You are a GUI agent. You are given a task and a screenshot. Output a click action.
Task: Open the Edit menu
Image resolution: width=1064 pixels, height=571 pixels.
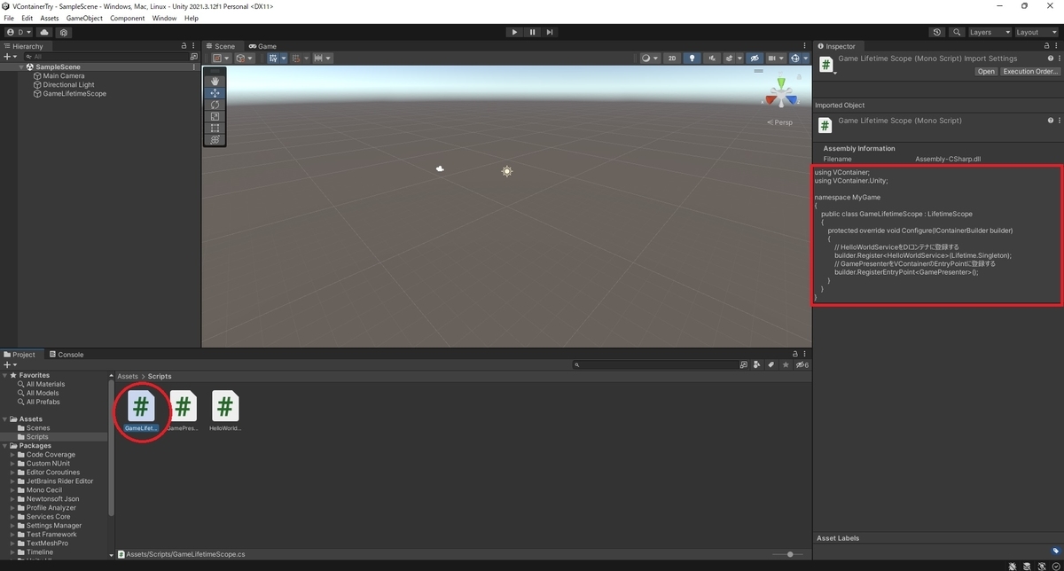27,18
